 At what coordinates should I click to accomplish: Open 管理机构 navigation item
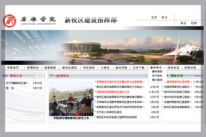(33, 68)
